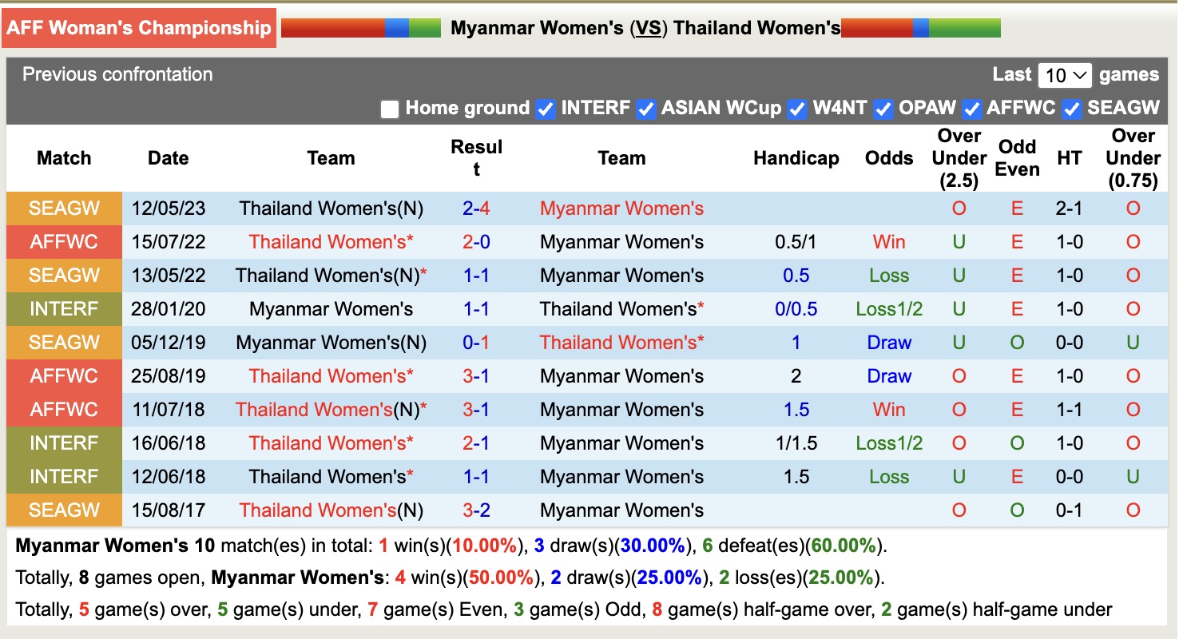This screenshot has height=639, width=1179.
Task: Click the INTERF badge on the 28/01/20 row
Action: (64, 308)
